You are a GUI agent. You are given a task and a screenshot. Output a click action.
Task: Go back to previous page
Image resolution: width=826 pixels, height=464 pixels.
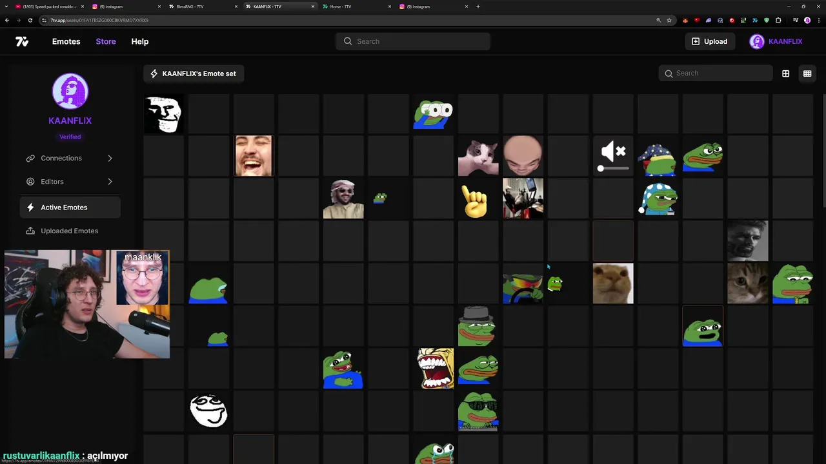(x=6, y=20)
